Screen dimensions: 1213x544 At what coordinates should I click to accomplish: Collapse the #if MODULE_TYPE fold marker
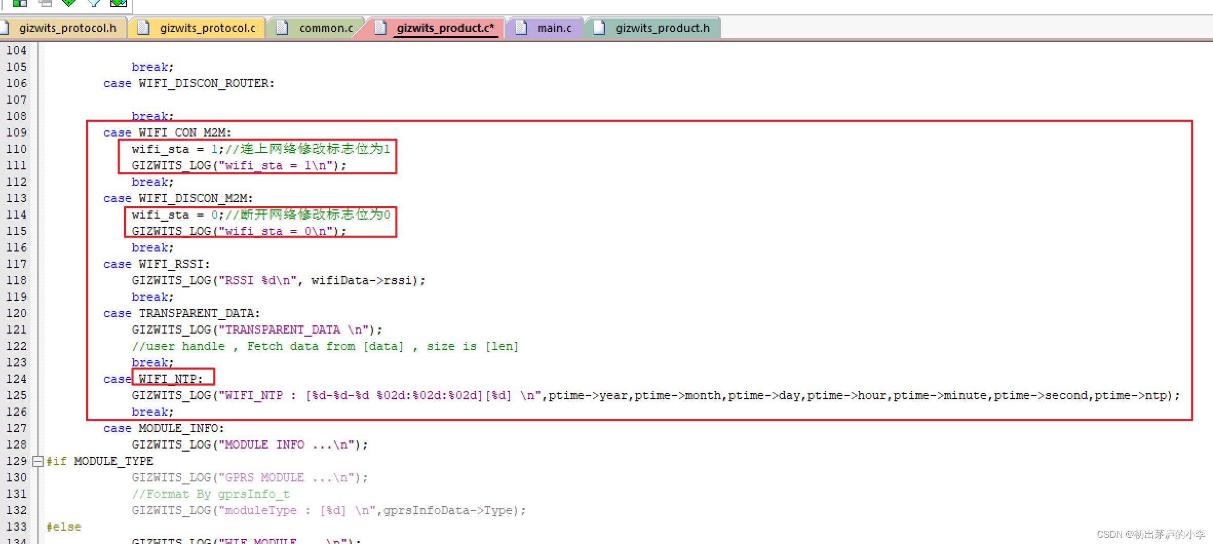(x=37, y=461)
